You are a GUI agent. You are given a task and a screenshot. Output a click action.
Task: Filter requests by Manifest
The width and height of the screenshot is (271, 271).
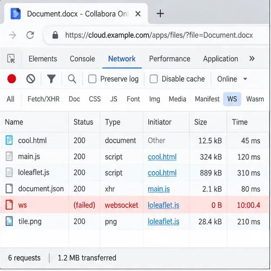click(x=207, y=99)
